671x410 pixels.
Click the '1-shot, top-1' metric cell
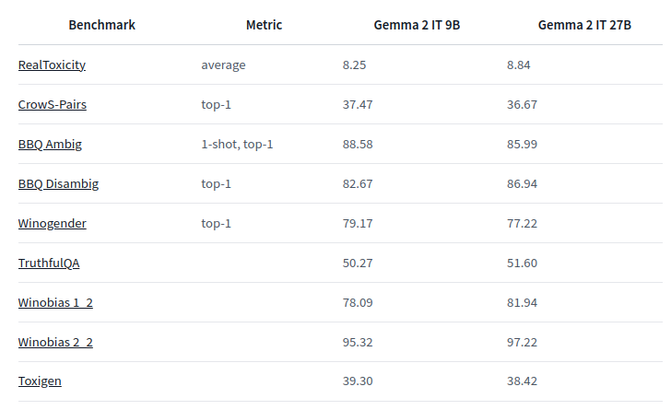[237, 145]
